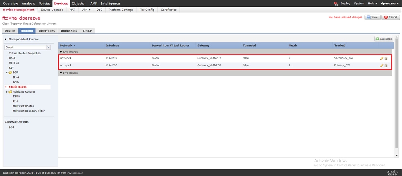Save the unsaved changes
Viewport: 402px width, 176px height.
point(372,17)
